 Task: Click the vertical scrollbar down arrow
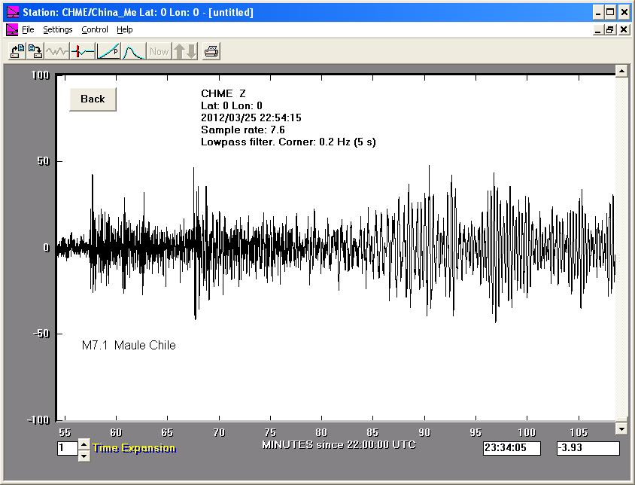621,429
